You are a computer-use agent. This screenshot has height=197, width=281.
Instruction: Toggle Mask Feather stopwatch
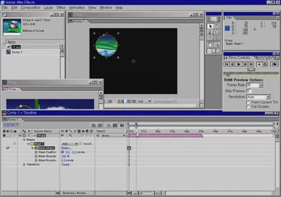coord(36,152)
